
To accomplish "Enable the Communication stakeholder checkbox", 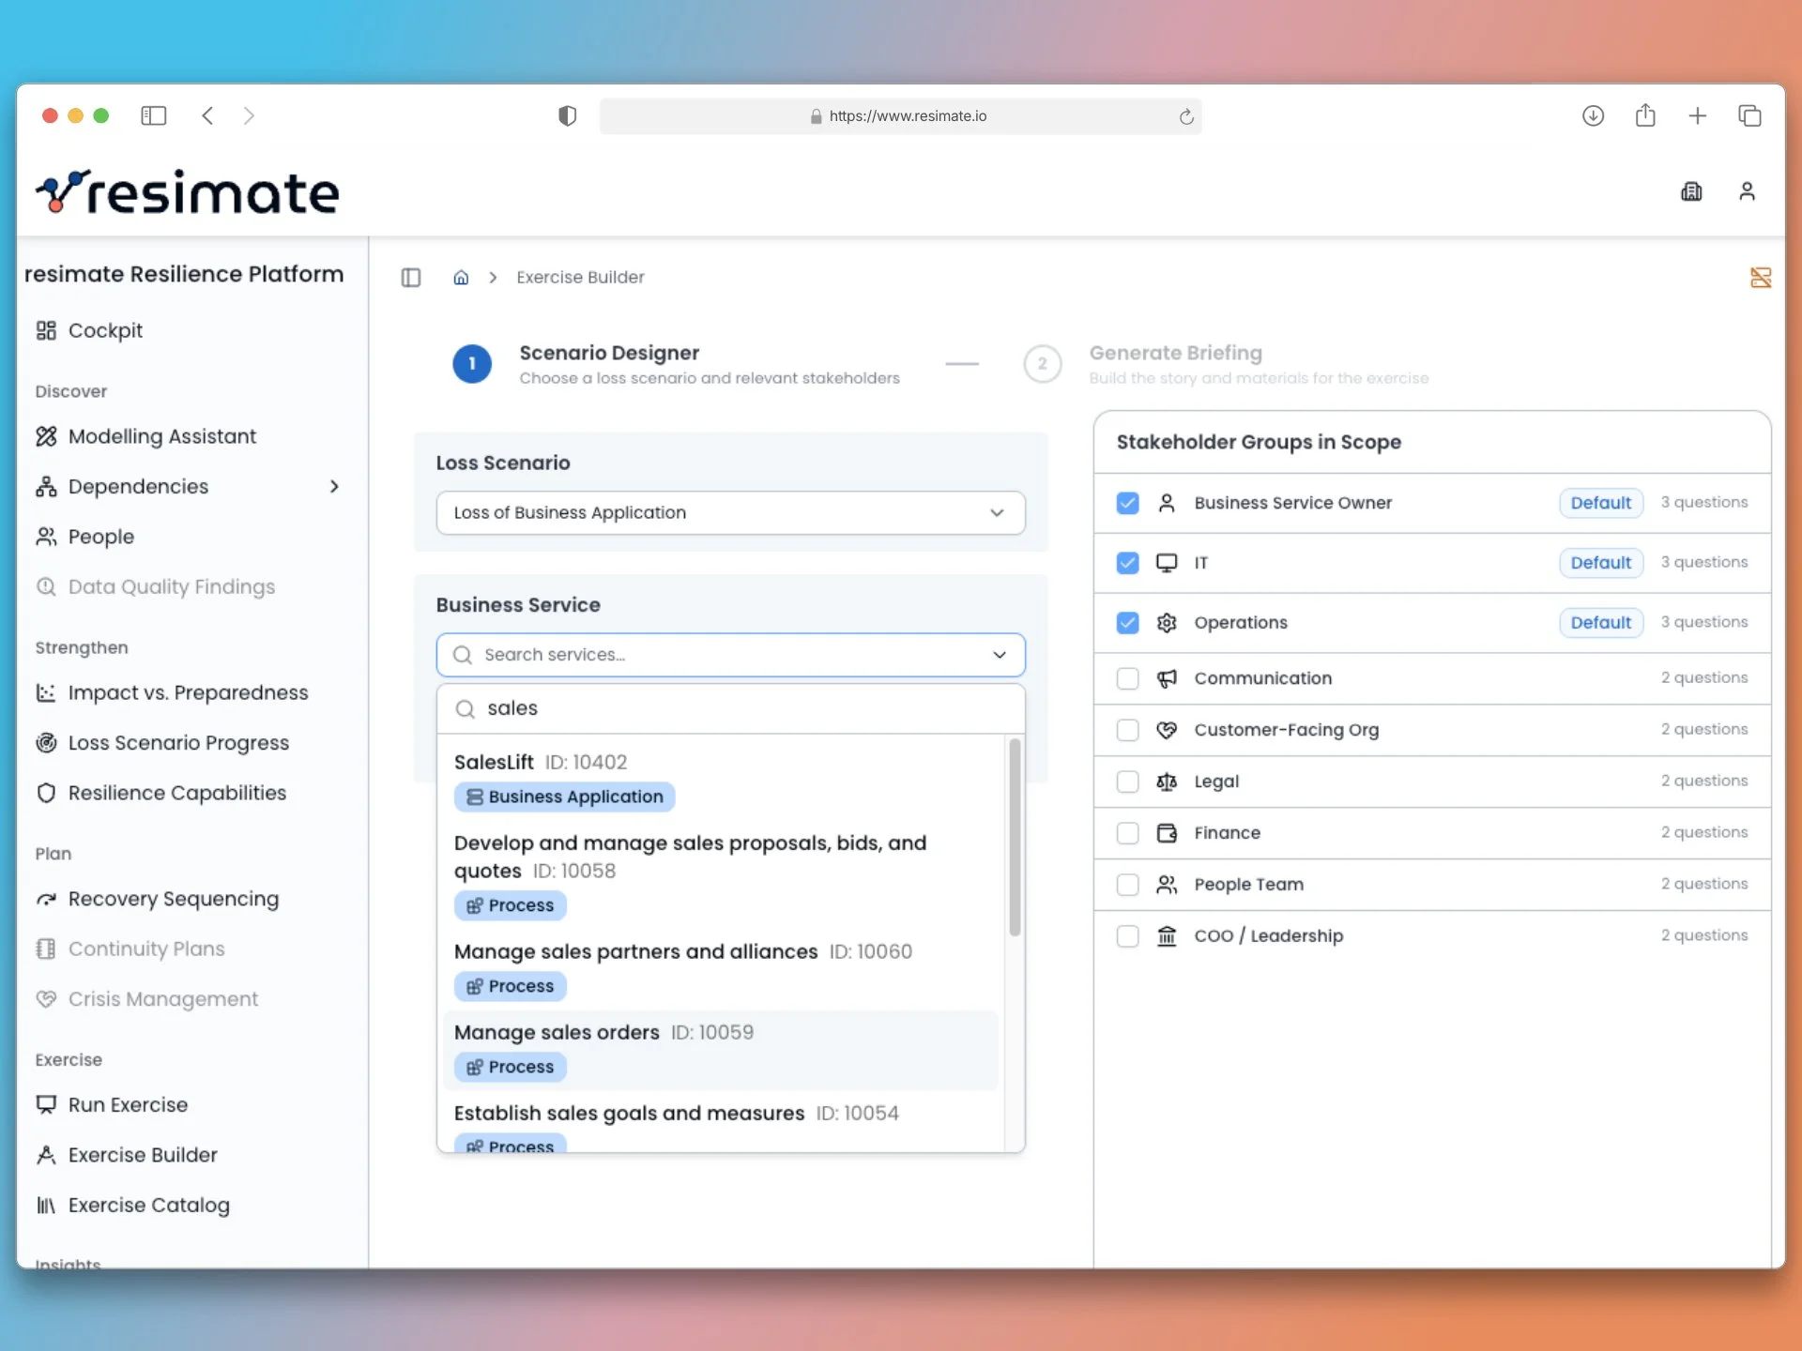I will coord(1127,678).
